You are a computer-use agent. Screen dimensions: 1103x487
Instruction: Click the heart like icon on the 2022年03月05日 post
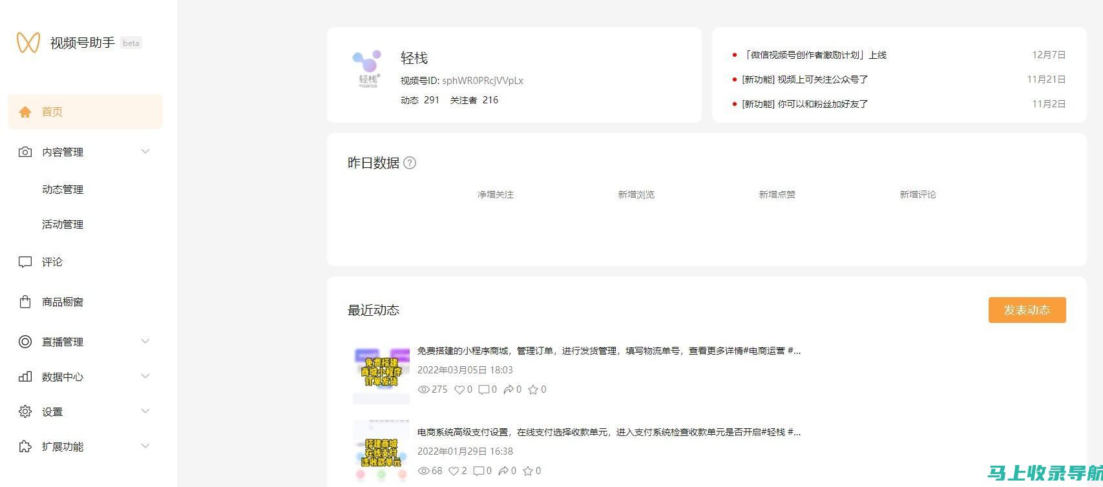pyautogui.click(x=459, y=389)
